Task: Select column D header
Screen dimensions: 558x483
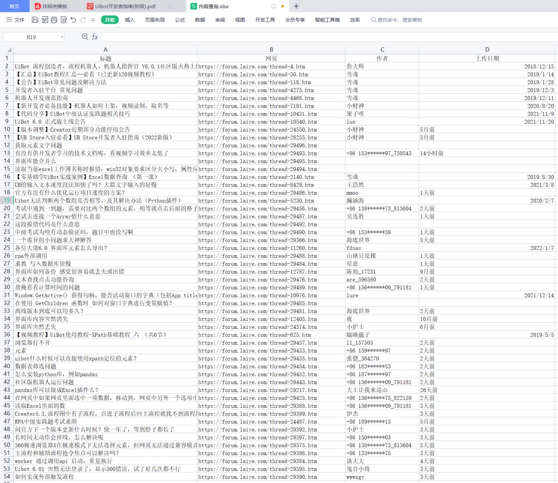Action: point(487,50)
